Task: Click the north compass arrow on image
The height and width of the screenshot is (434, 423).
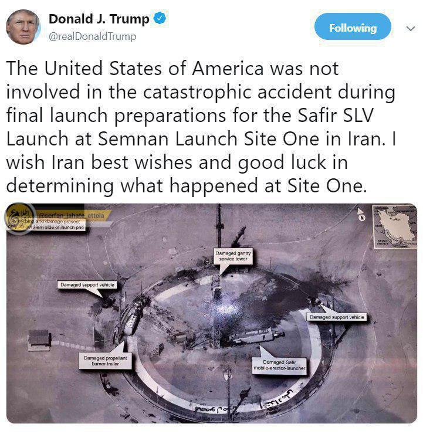Action: 360,213
